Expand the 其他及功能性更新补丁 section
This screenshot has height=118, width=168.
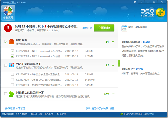(x=113, y=94)
